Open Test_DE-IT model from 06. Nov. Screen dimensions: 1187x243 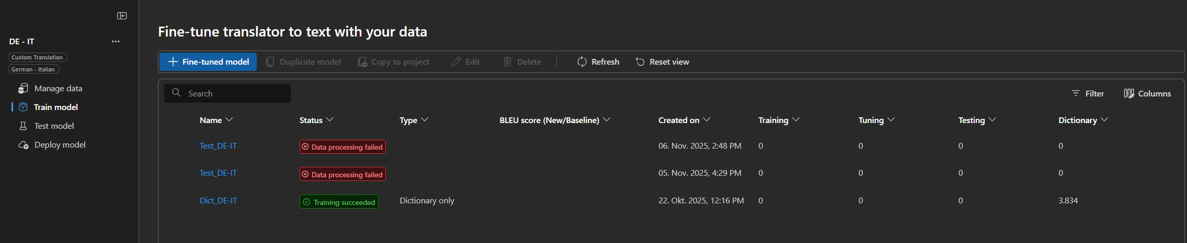coord(218,146)
